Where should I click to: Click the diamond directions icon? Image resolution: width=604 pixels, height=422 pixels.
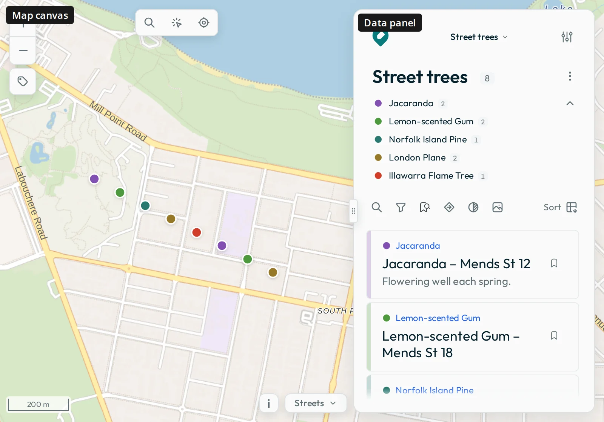[x=449, y=207]
